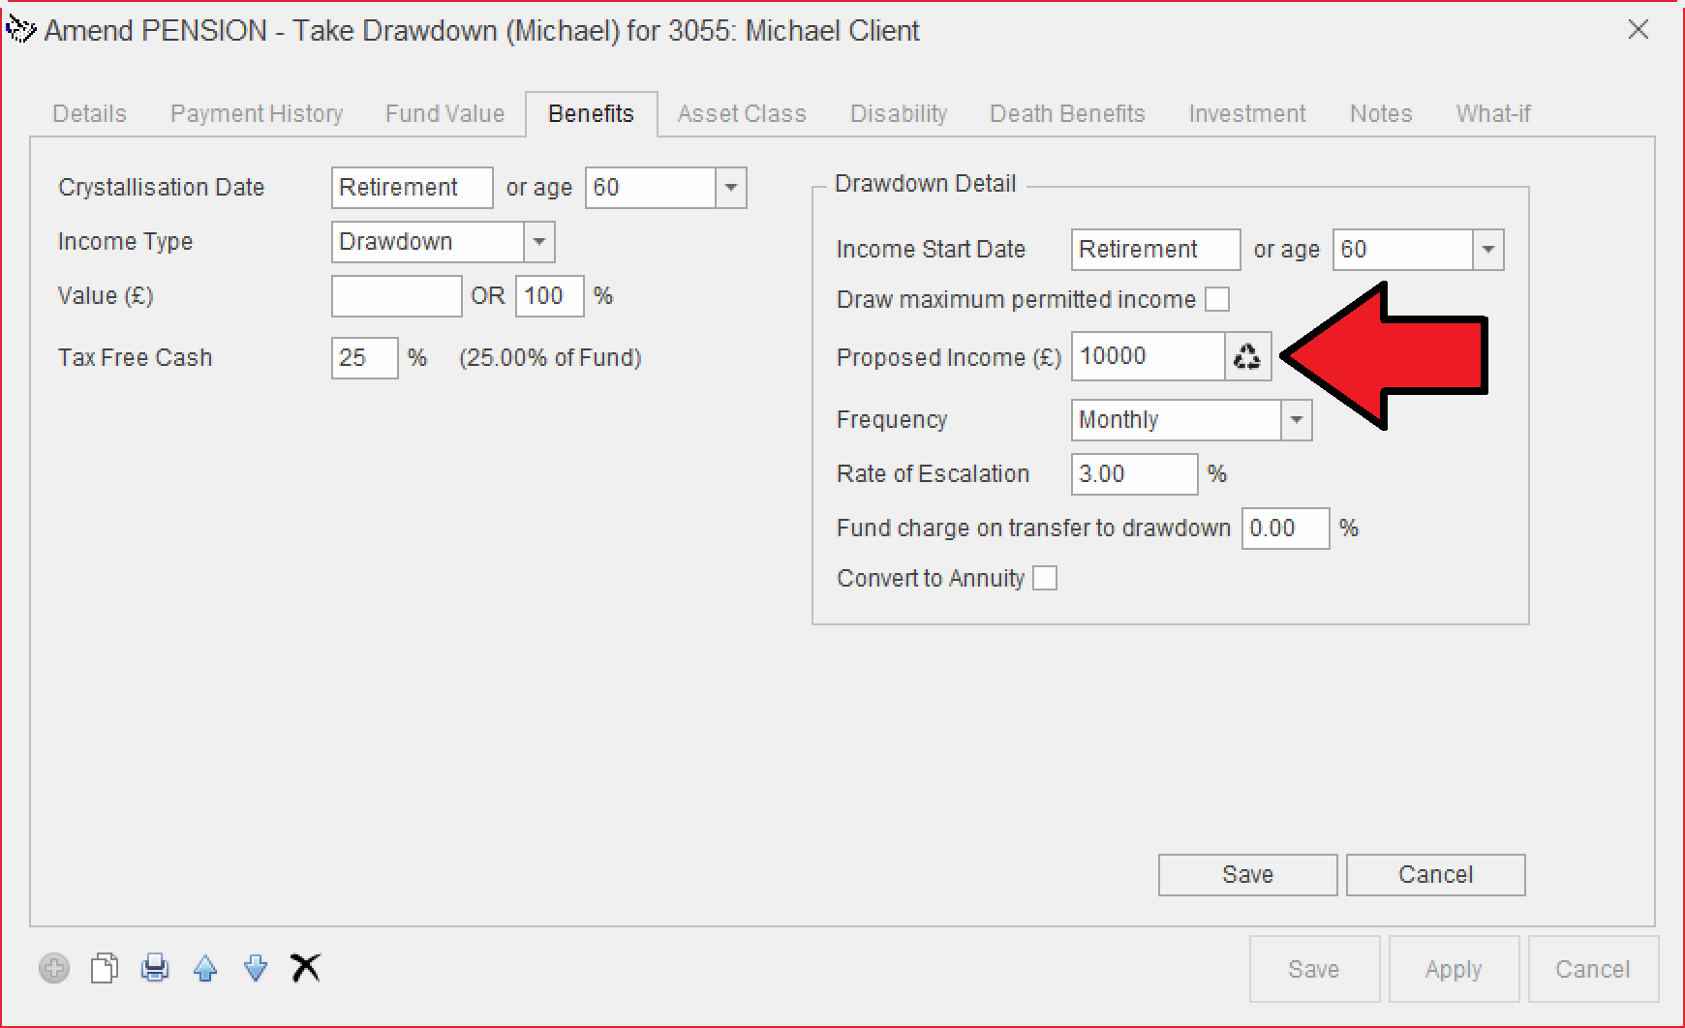The height and width of the screenshot is (1028, 1685).
Task: Tick the Draw maximum permitted income checkbox
Action: click(1217, 299)
